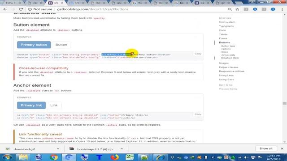
Task: Click the webcam application taskbar icon
Action: (x=39, y=157)
